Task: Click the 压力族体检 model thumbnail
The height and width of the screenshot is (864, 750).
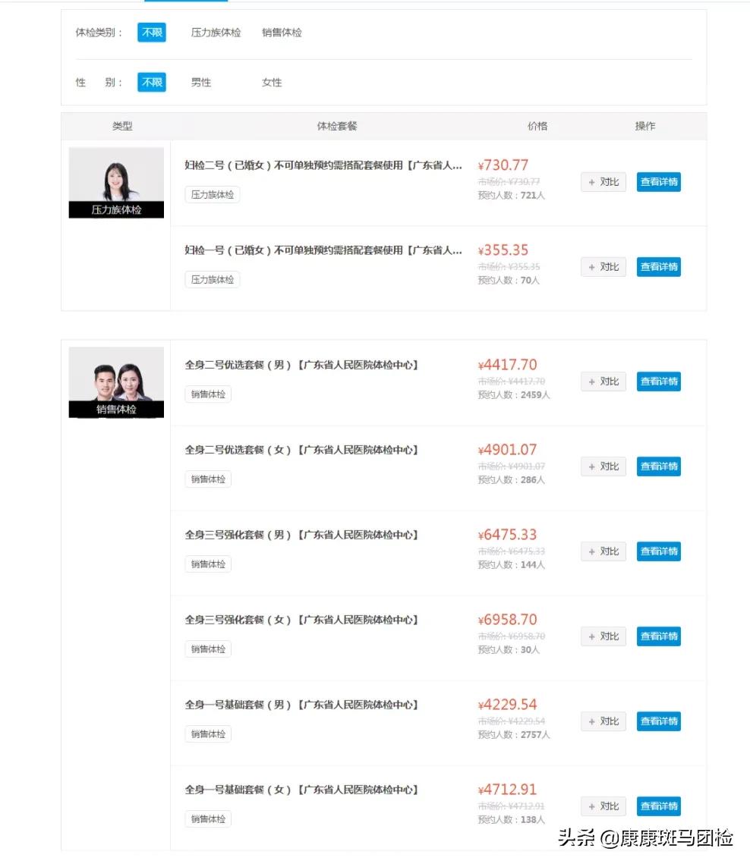Action: [115, 182]
